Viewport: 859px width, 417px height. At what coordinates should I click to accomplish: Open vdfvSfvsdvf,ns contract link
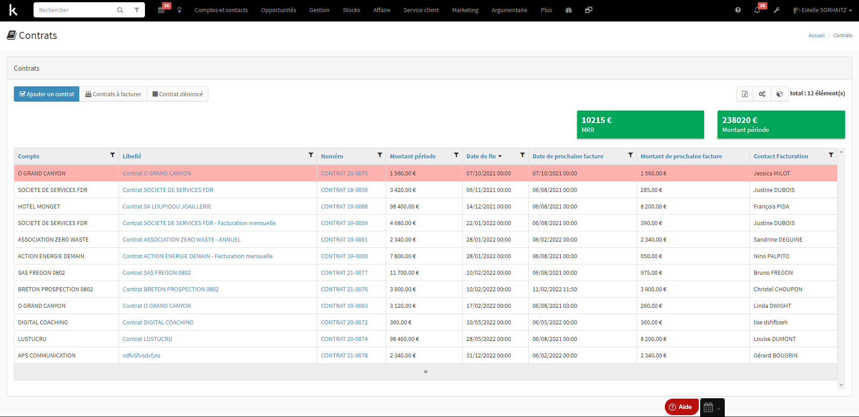141,355
